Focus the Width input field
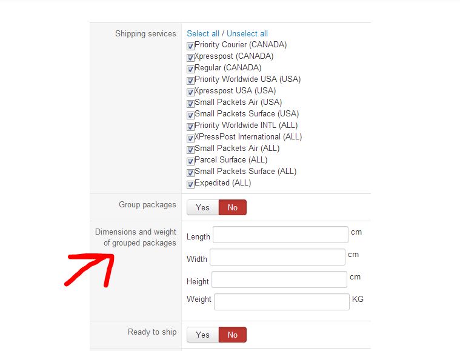This screenshot has height=351, width=460. (x=277, y=257)
